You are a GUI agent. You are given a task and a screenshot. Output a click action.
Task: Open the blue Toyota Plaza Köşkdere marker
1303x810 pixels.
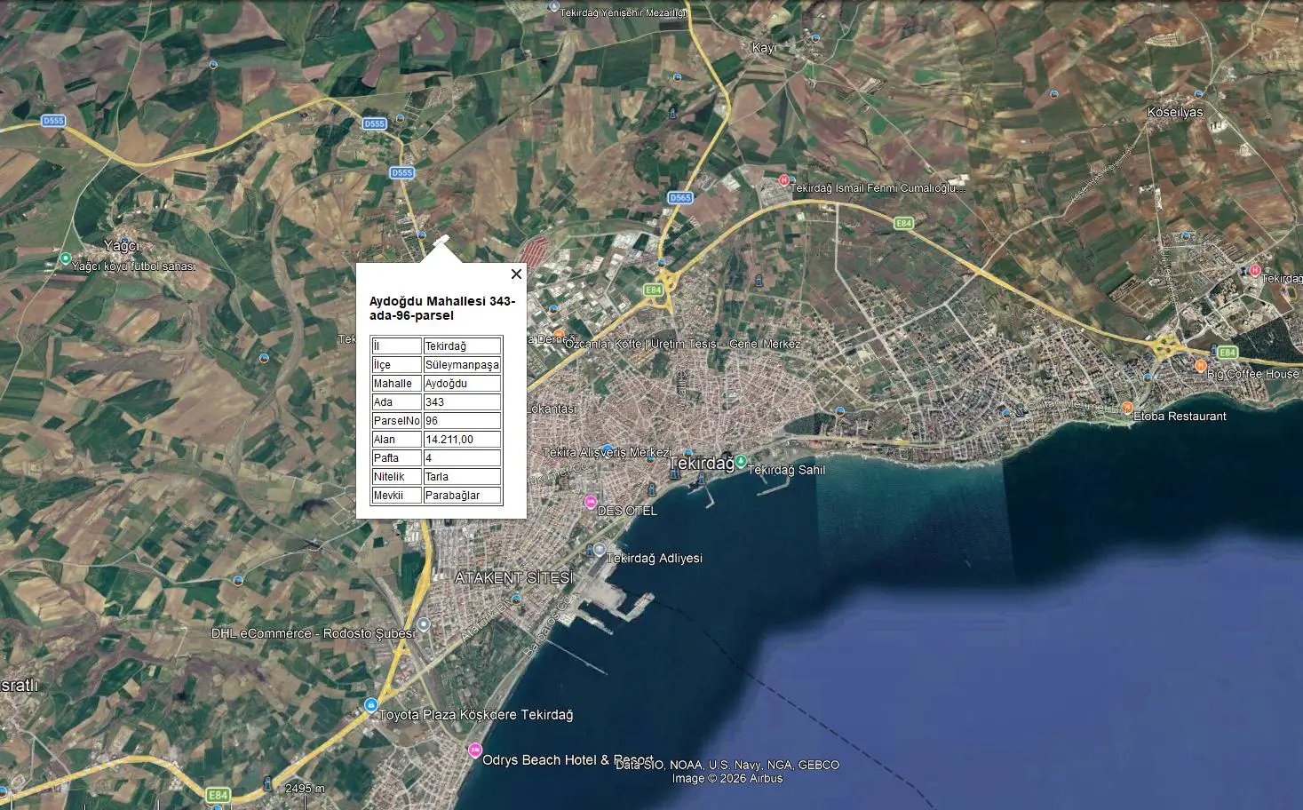(371, 705)
